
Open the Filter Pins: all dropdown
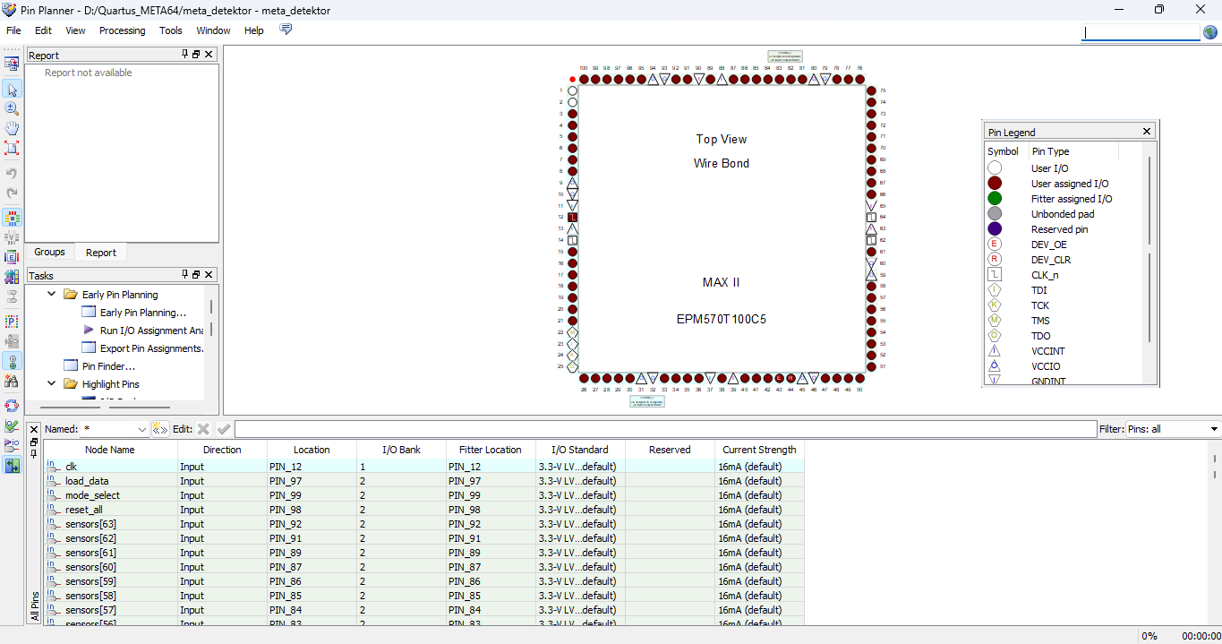(x=1214, y=430)
